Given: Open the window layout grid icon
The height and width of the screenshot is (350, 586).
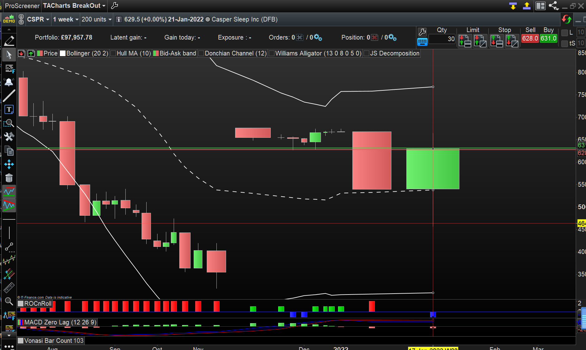Looking at the screenshot, I should (x=540, y=6).
